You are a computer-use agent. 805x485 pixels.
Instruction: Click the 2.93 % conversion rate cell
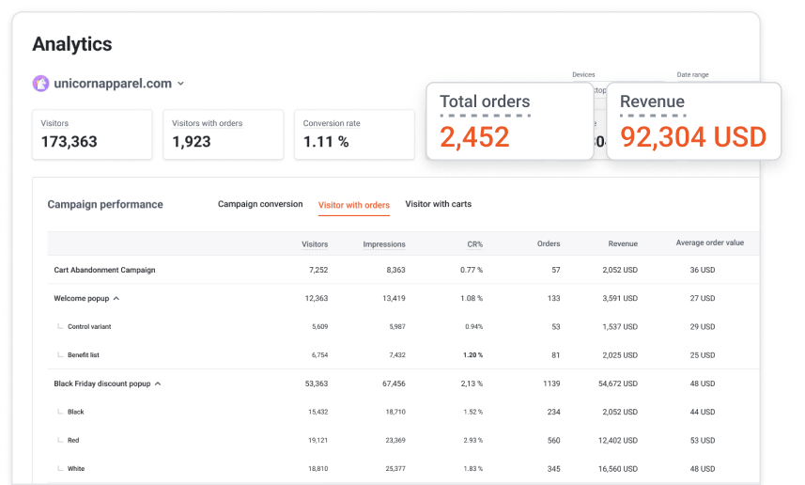click(x=472, y=440)
